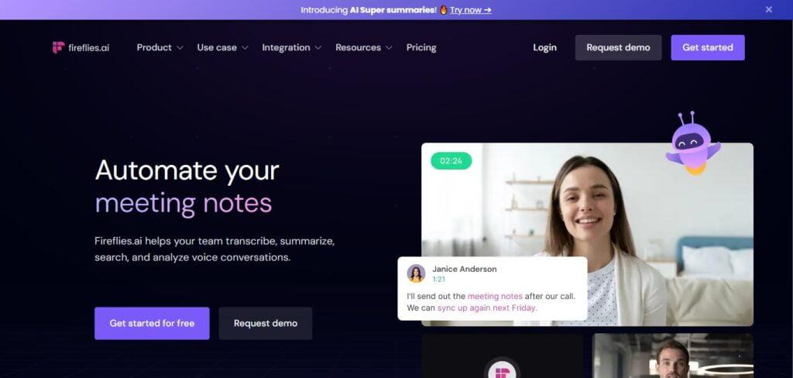Screen dimensions: 793x378
Task: Follow the Try now banner link
Action: [470, 9]
